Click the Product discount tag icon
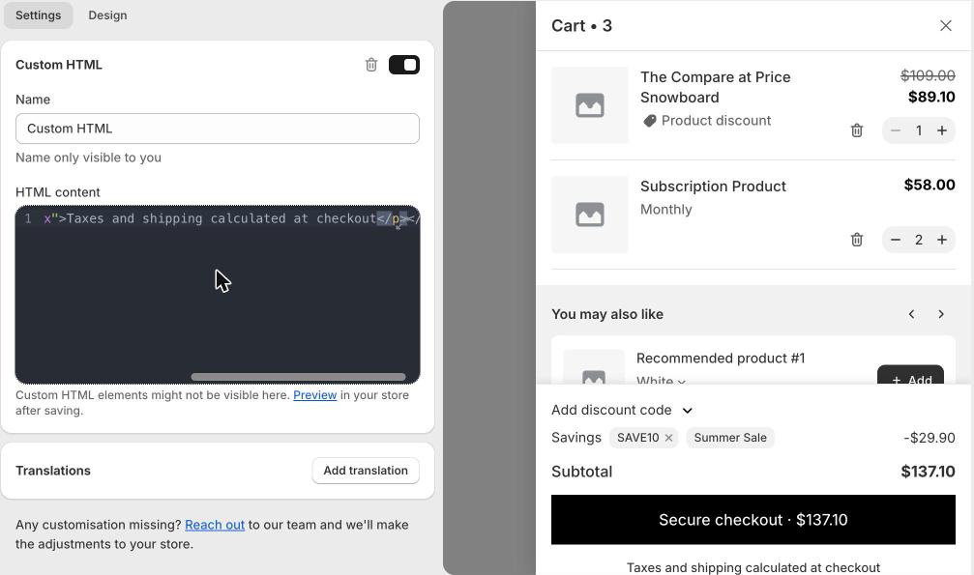 650,121
